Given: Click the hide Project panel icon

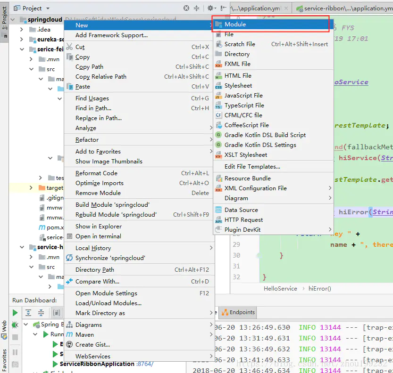Looking at the screenshot, I should click(223, 8).
